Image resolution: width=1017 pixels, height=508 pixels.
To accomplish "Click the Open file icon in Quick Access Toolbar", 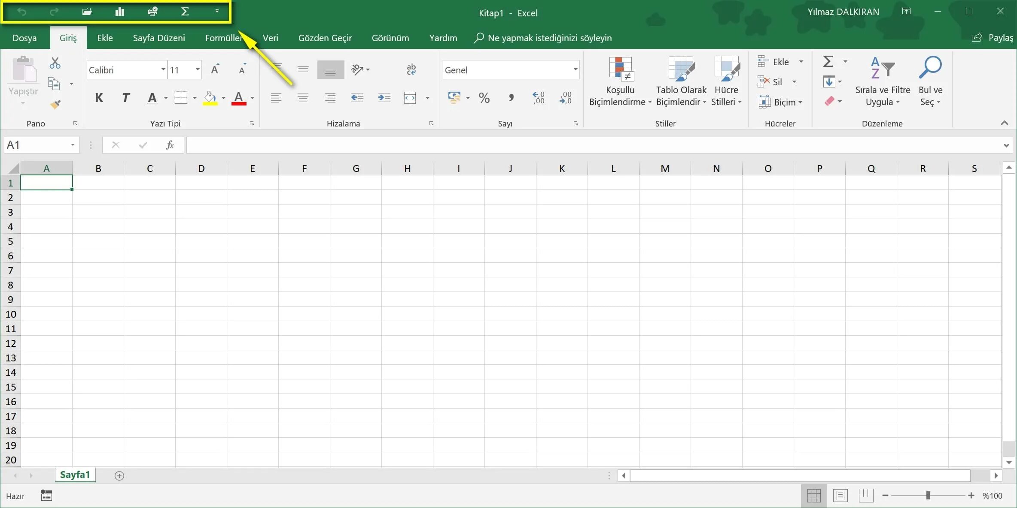I will click(x=87, y=12).
